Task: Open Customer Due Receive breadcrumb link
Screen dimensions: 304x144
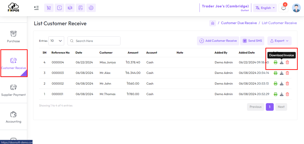Action: tap(239, 23)
